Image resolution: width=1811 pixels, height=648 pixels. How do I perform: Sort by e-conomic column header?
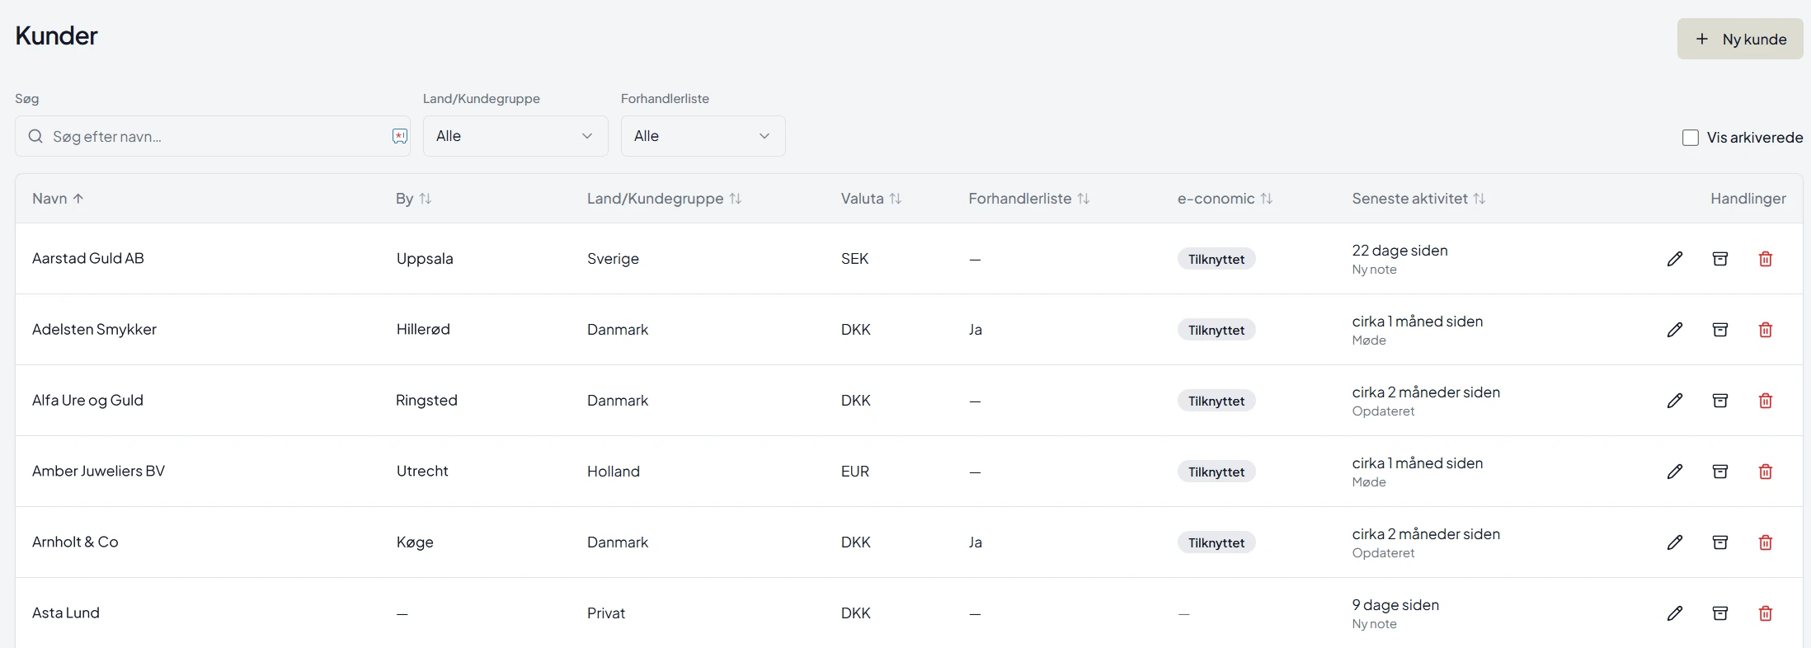coord(1225,199)
